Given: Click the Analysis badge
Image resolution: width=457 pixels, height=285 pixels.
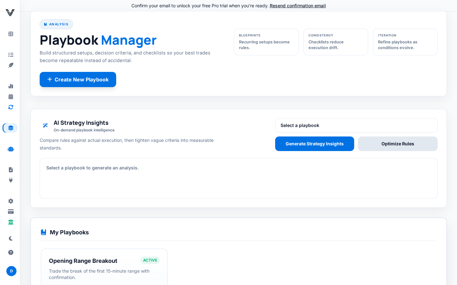Looking at the screenshot, I should pyautogui.click(x=56, y=24).
